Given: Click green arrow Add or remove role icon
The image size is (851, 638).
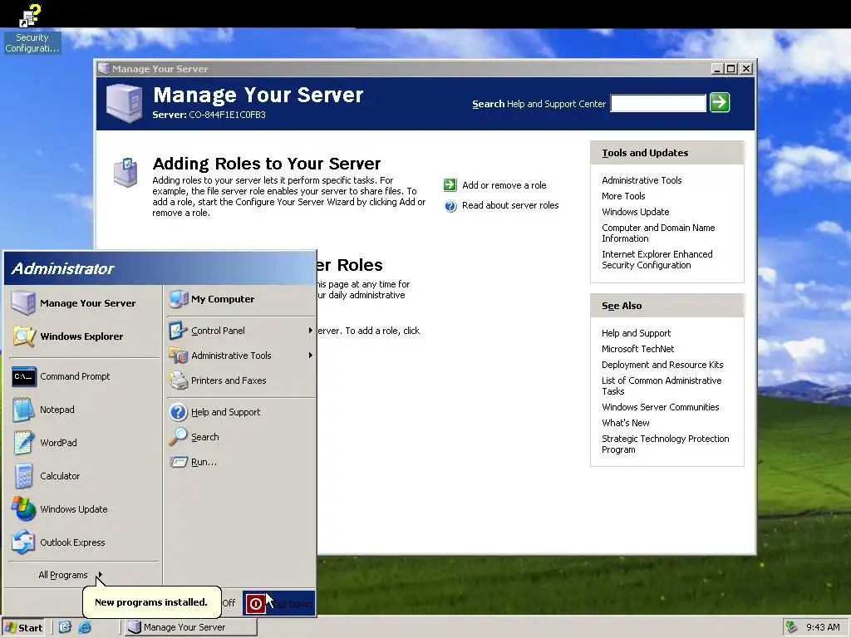Looking at the screenshot, I should pyautogui.click(x=450, y=185).
